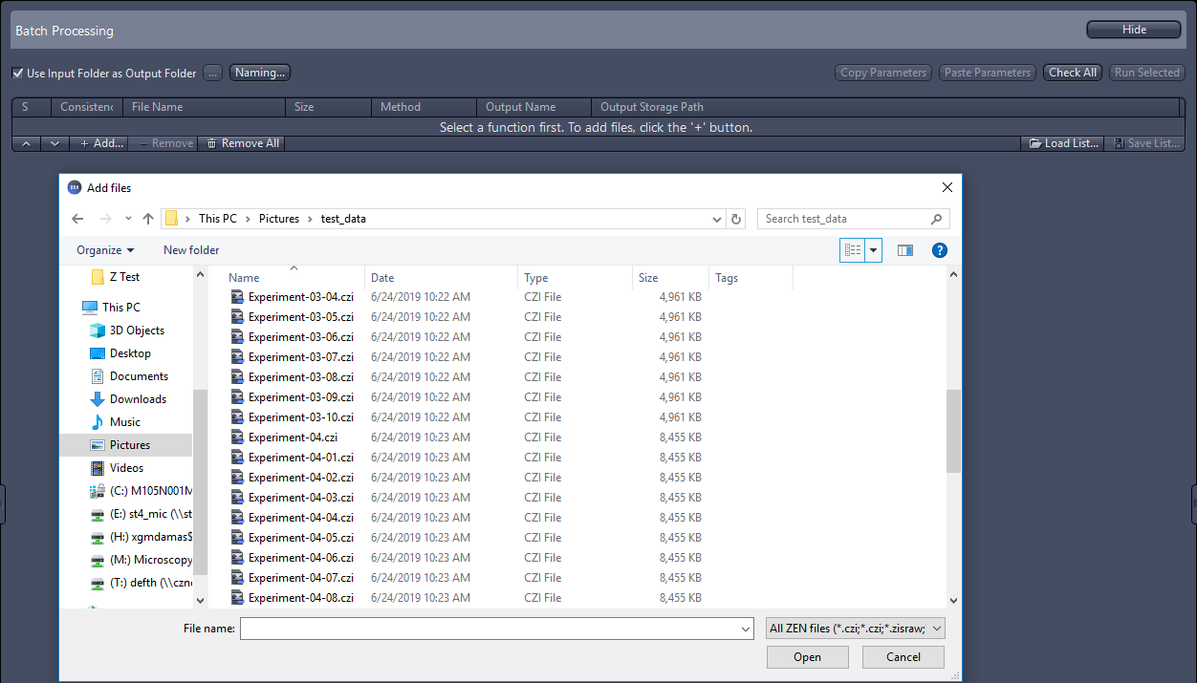Open Music in the navigation pane
The image size is (1197, 683).
pos(124,422)
